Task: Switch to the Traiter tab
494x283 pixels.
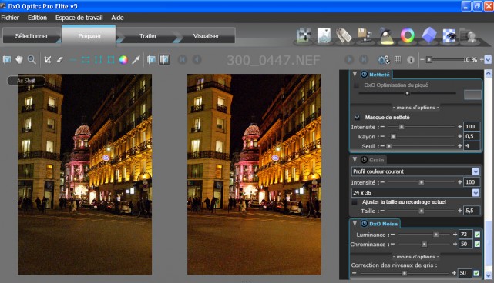Action: (148, 36)
